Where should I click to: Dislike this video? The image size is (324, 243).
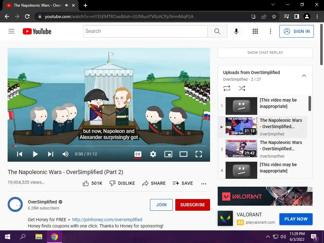pyautogui.click(x=122, y=183)
